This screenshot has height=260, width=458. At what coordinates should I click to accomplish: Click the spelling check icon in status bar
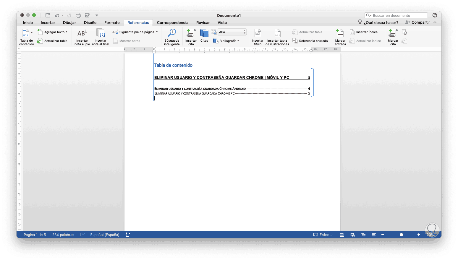coord(82,235)
